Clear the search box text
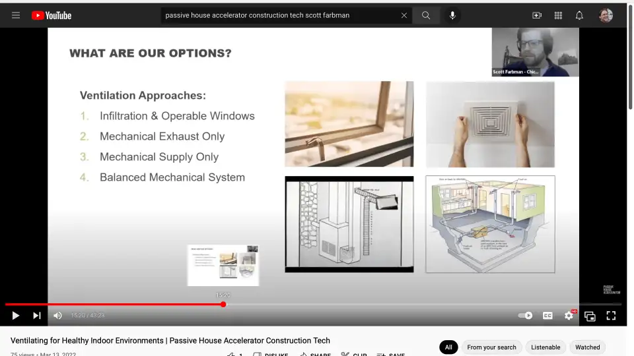 pyautogui.click(x=404, y=15)
